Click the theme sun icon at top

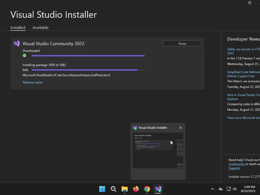click(x=250, y=3)
